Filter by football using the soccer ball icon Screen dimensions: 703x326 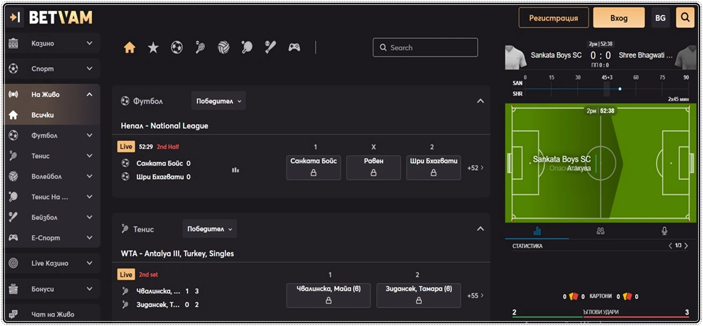coord(177,48)
